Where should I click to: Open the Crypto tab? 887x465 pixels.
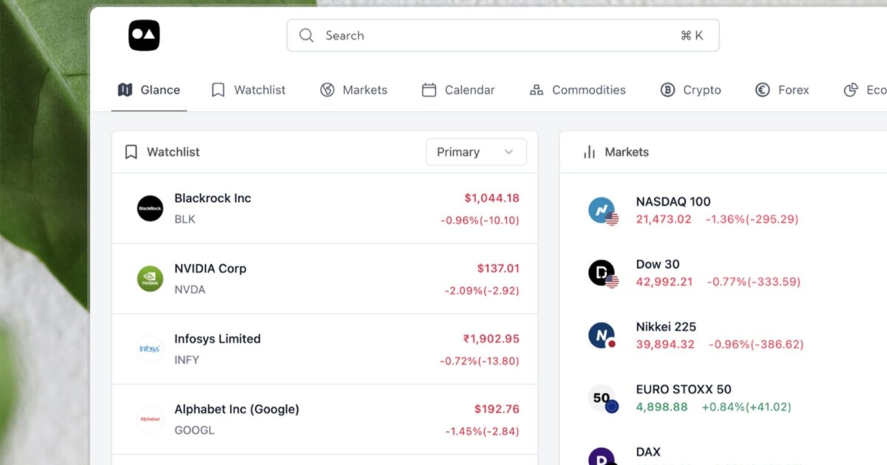(x=690, y=90)
